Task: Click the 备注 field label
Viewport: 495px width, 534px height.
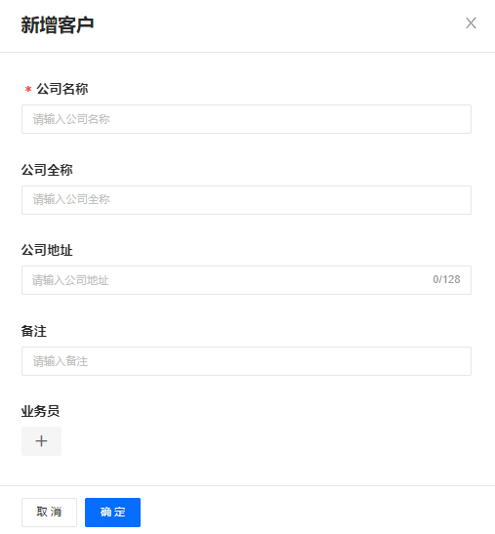Action: [34, 331]
